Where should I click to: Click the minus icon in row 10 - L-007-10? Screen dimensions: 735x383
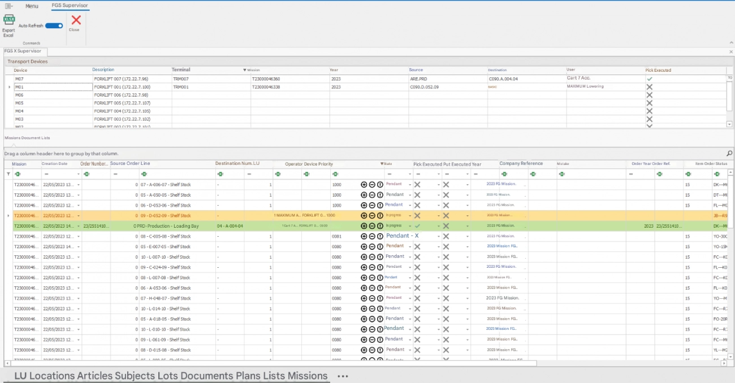tap(372, 256)
